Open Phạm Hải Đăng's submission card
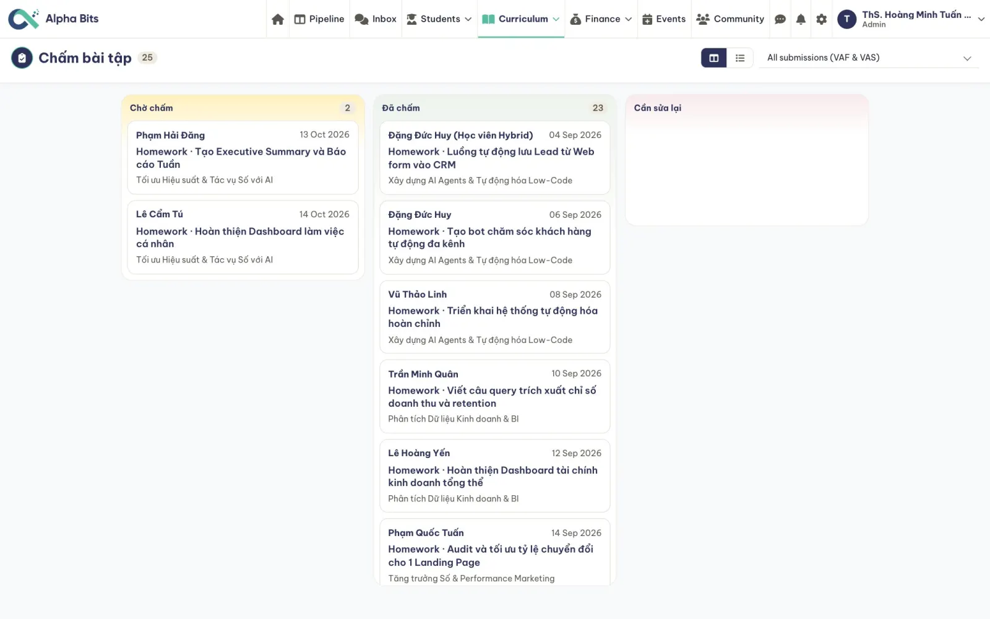This screenshot has width=990, height=619. [243, 157]
